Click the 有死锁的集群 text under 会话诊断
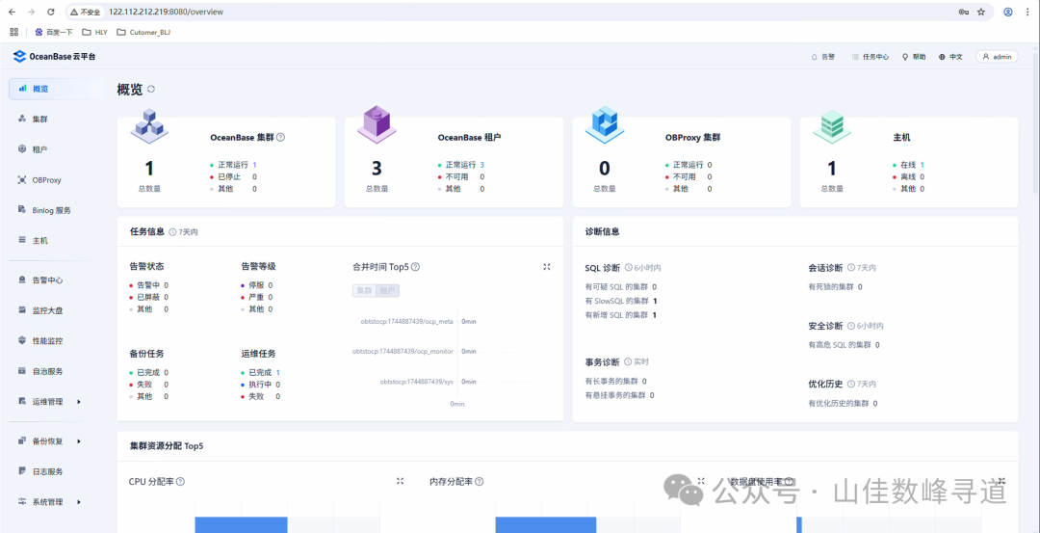Image resolution: width=1040 pixels, height=533 pixels. point(831,287)
